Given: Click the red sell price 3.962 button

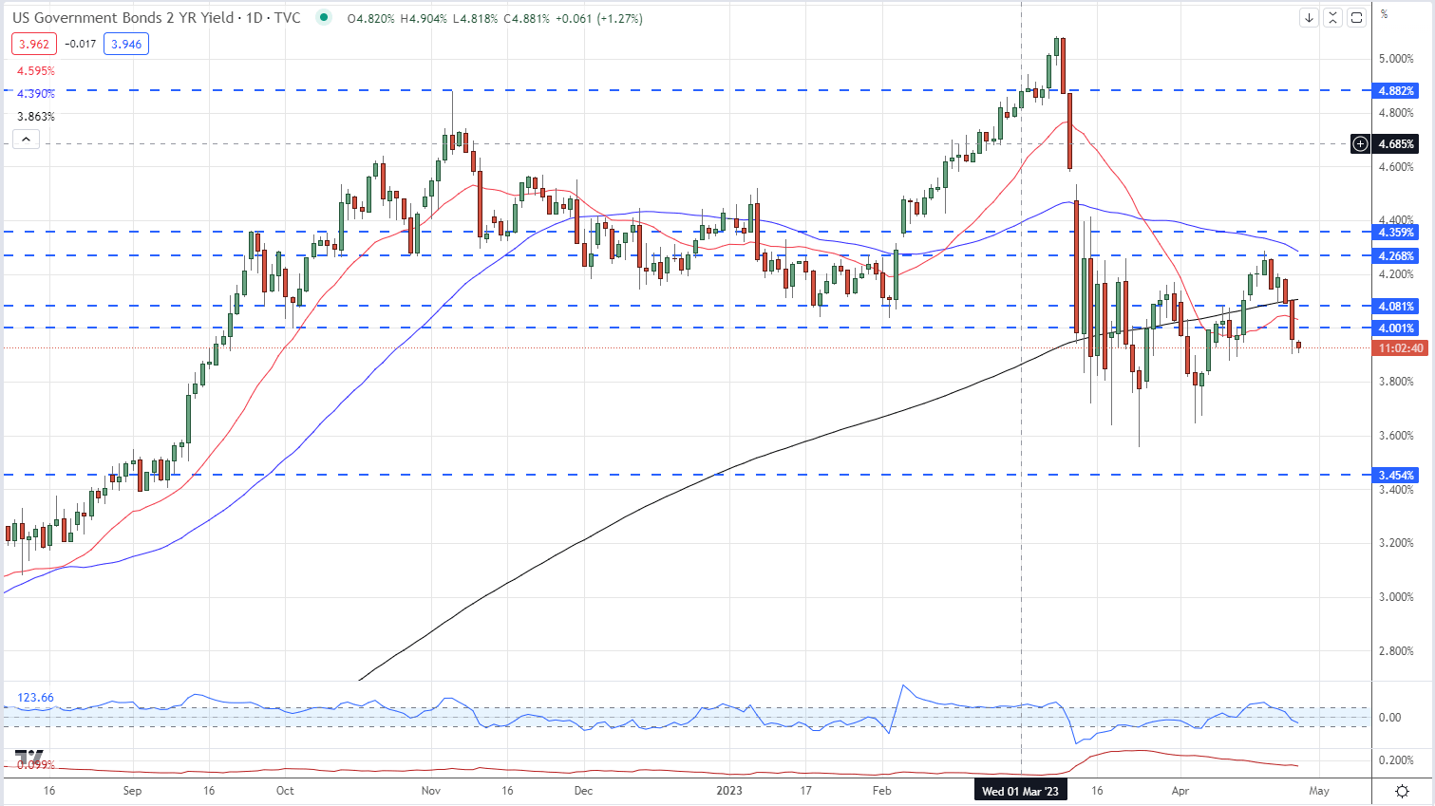Looking at the screenshot, I should (x=34, y=44).
